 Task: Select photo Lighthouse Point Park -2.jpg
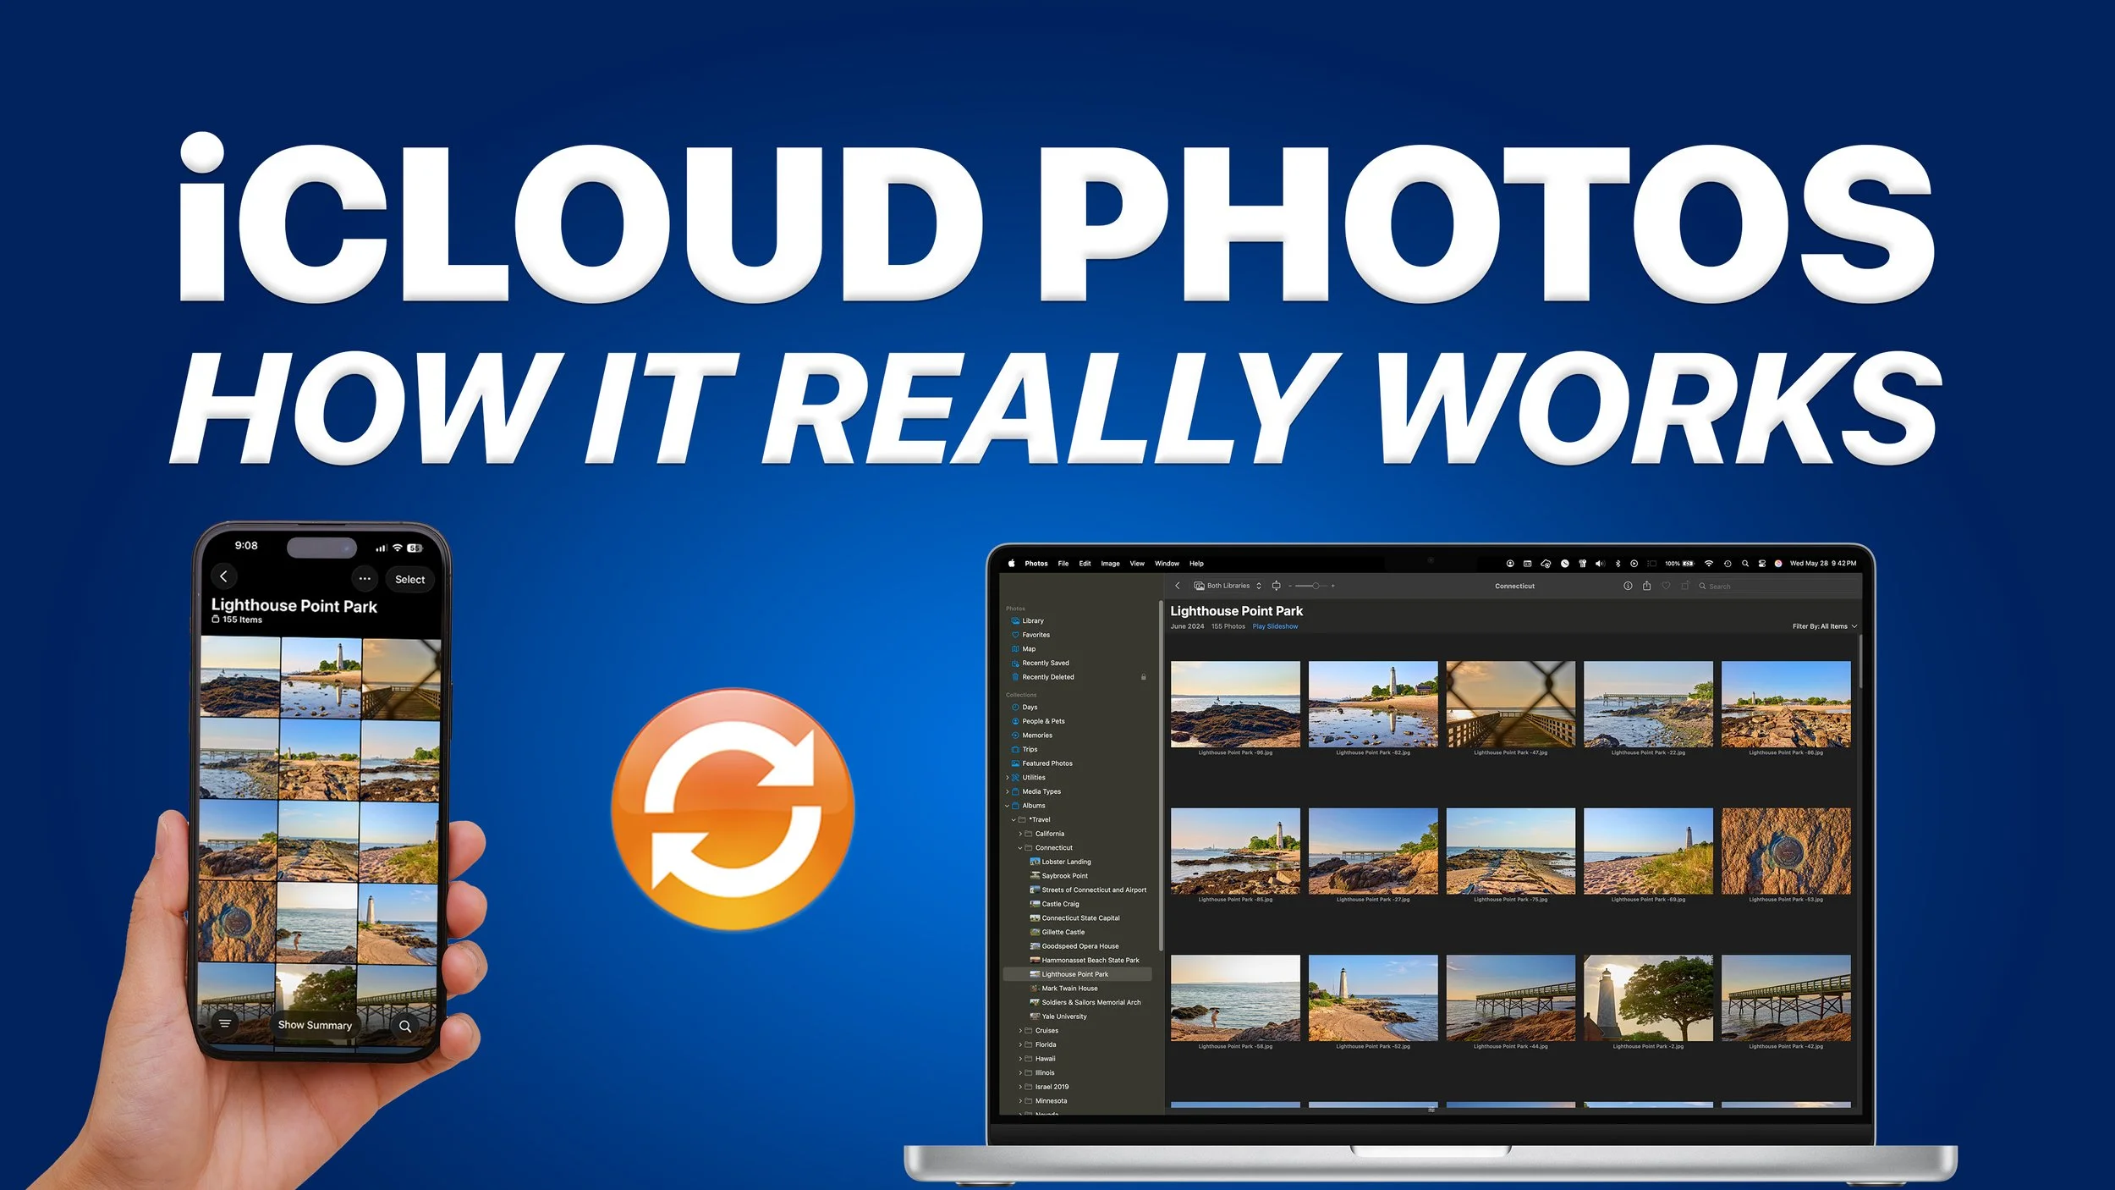point(1648,998)
